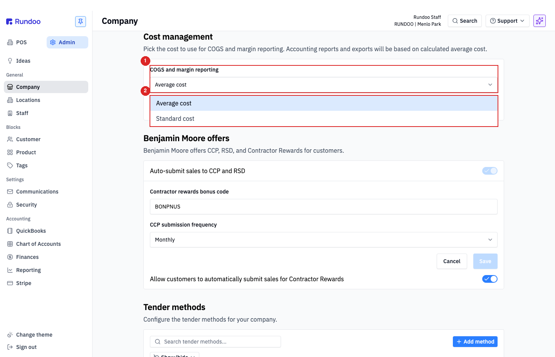This screenshot has height=357, width=555.
Task: Click the Ideas lightbulb icon
Action: tap(10, 61)
